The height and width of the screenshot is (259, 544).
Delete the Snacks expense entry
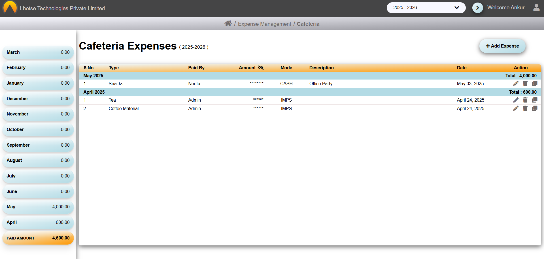525,84
